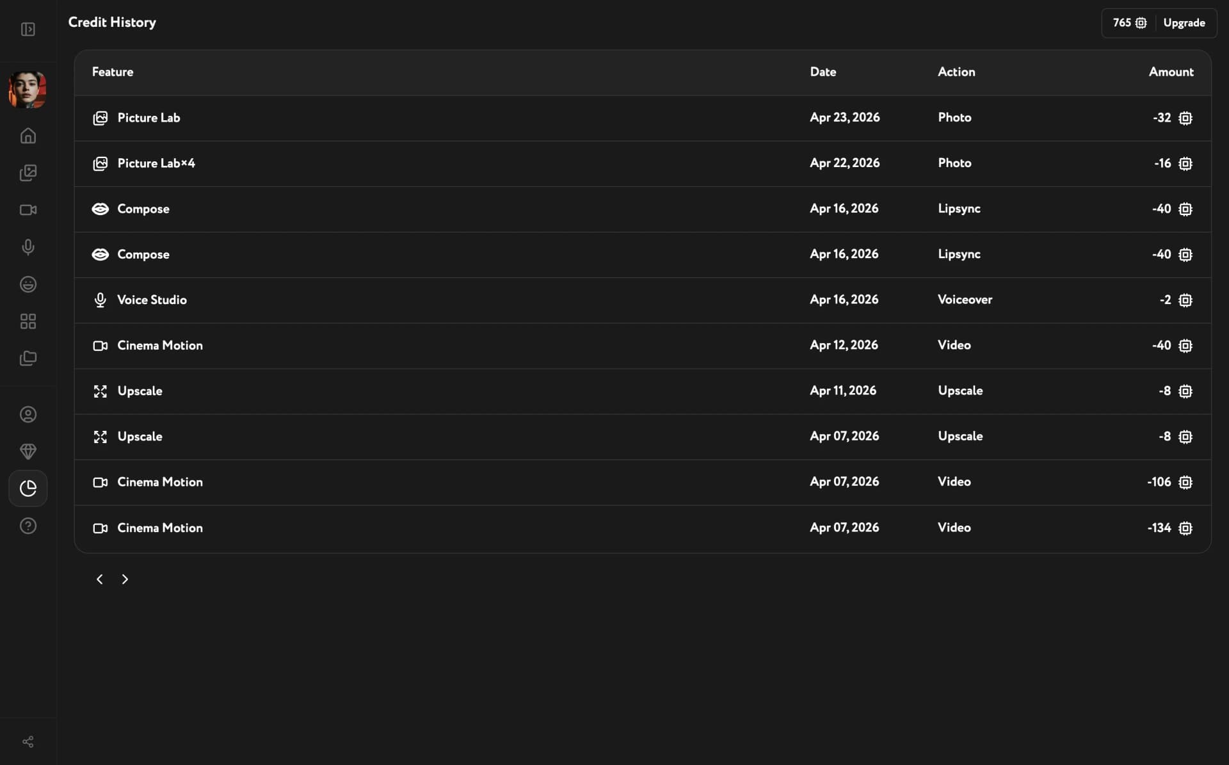Image resolution: width=1229 pixels, height=765 pixels.
Task: Go to the previous page chevron
Action: (x=100, y=579)
